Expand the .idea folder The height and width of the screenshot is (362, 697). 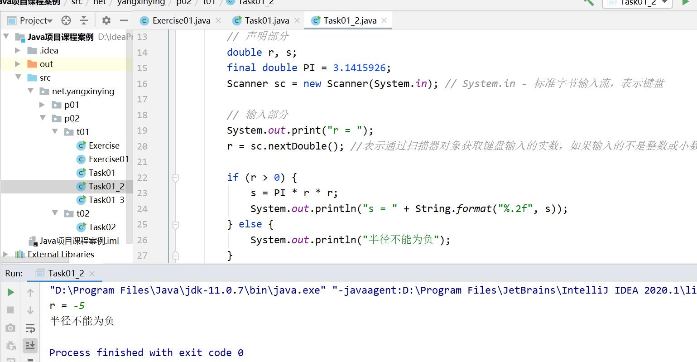(x=18, y=50)
